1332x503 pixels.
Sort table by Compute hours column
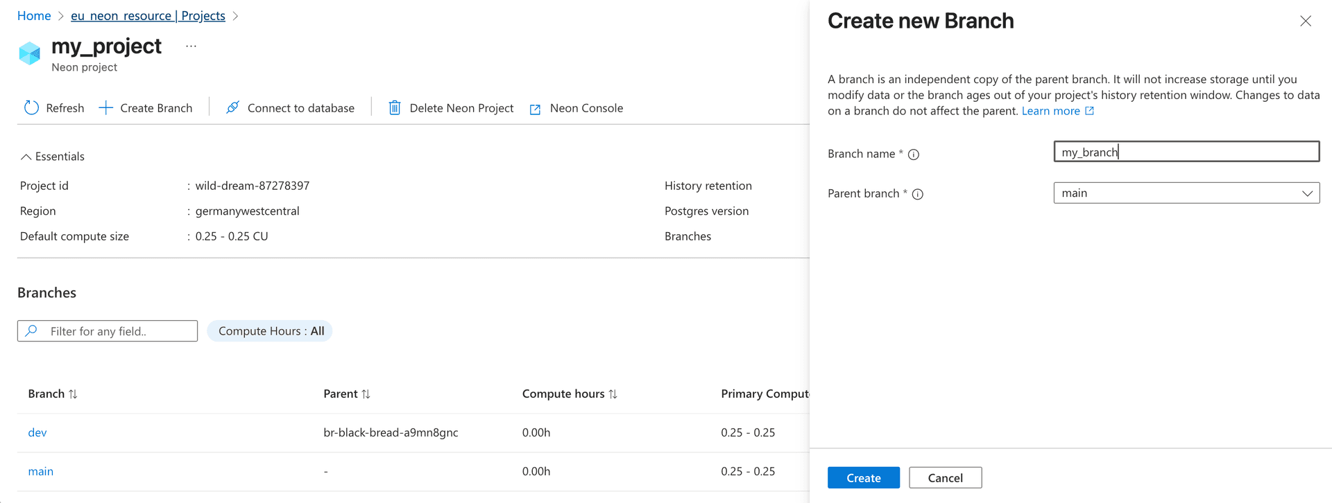[x=613, y=394]
